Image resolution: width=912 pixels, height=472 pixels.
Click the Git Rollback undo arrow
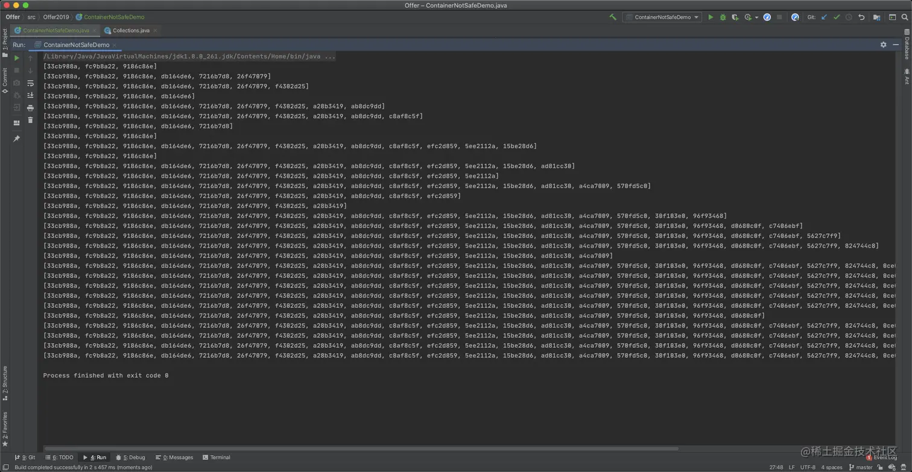(x=861, y=17)
